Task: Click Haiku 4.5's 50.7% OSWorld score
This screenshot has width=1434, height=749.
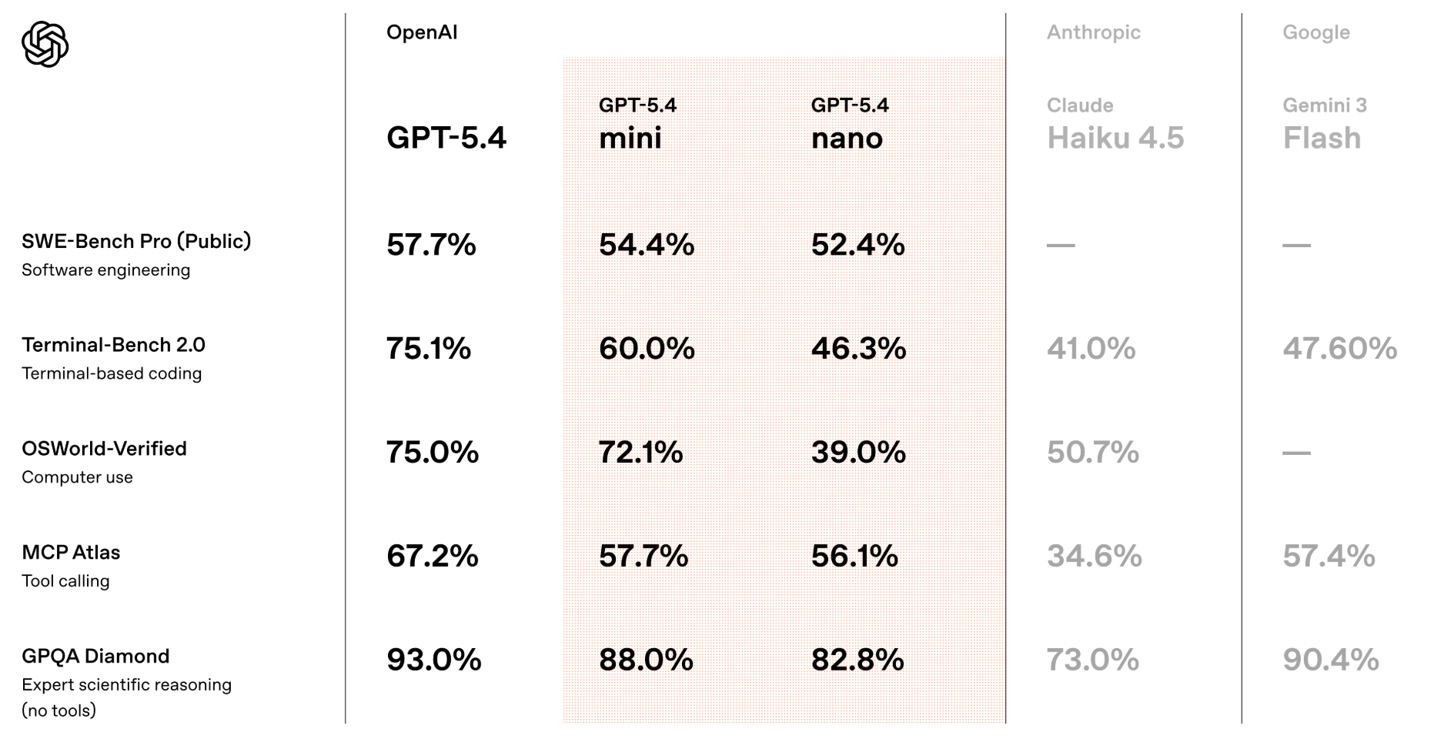Action: coord(1092,453)
